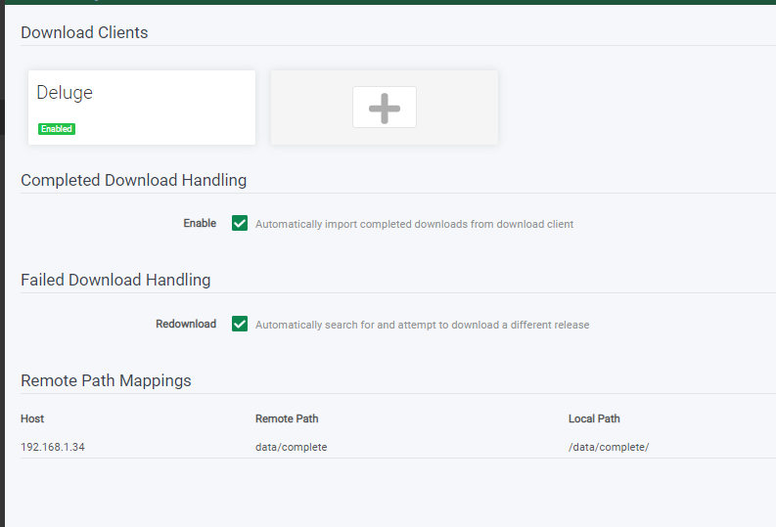This screenshot has height=527, width=776.
Task: Click the /data/complete/ local path value
Action: point(609,447)
